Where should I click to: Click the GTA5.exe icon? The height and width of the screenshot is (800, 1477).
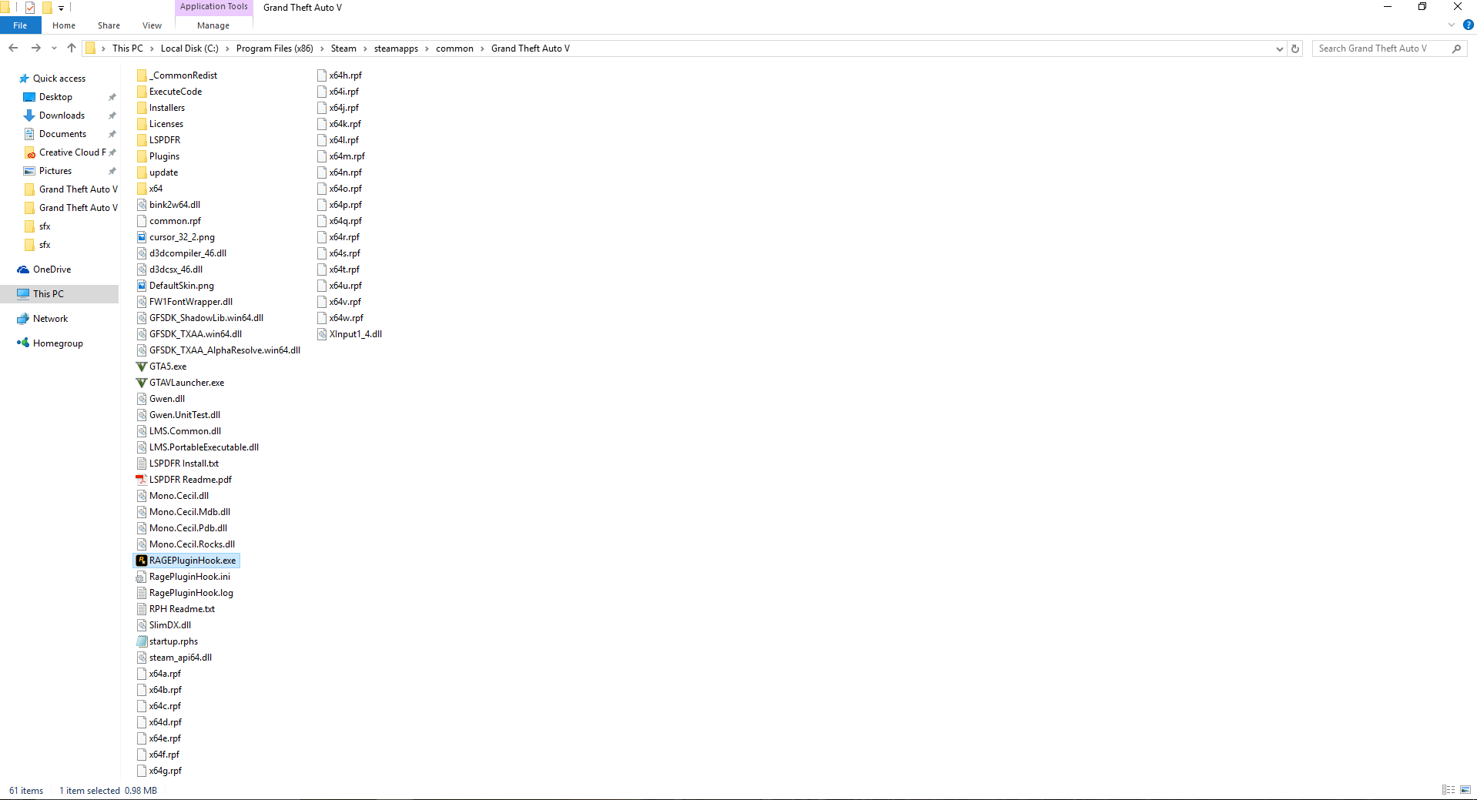[142, 367]
